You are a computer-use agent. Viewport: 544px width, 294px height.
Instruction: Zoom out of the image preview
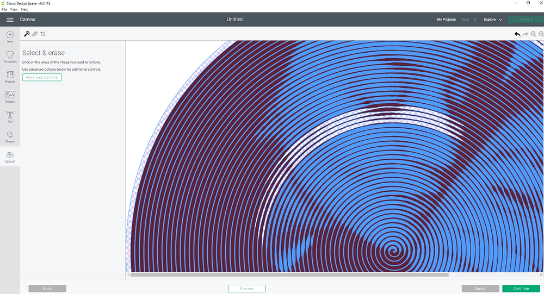coord(533,34)
